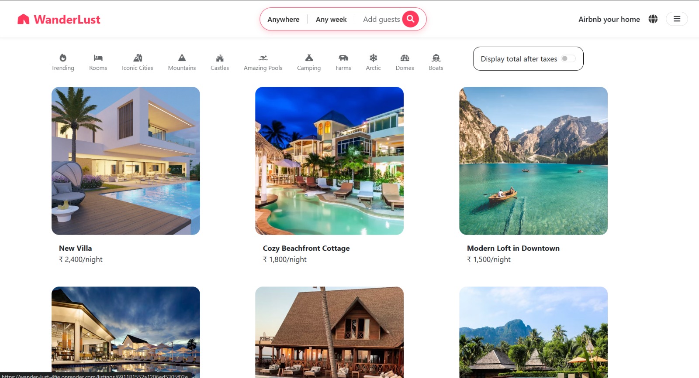Select the Mountains triangle icon
699x378 pixels.
pos(182,58)
